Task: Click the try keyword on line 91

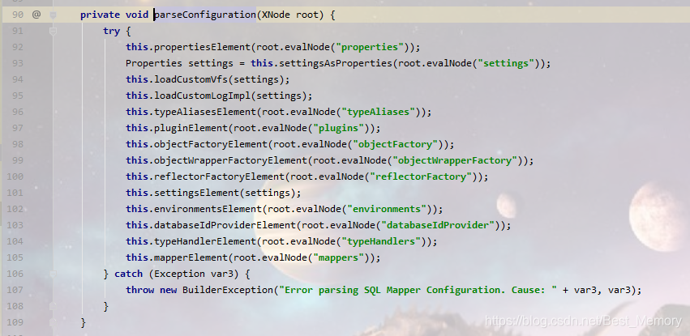Action: [111, 32]
